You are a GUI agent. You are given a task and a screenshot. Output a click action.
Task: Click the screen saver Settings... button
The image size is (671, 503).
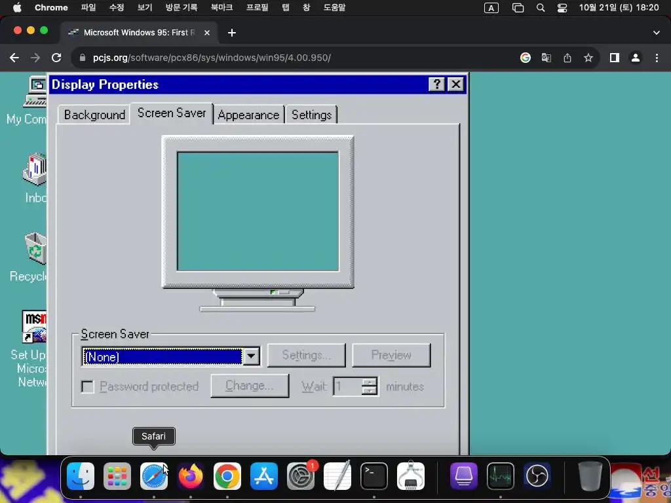click(307, 355)
